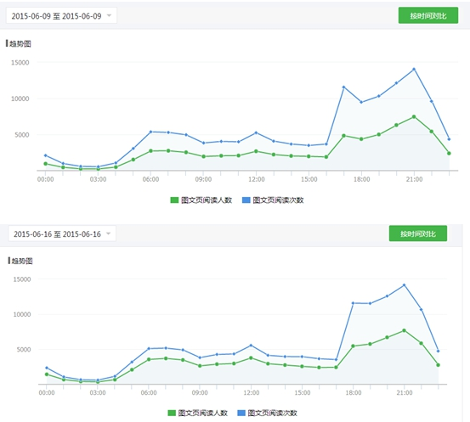Open the 2015-06-16 date range dropdown
The image size is (470, 422).
coord(62,234)
